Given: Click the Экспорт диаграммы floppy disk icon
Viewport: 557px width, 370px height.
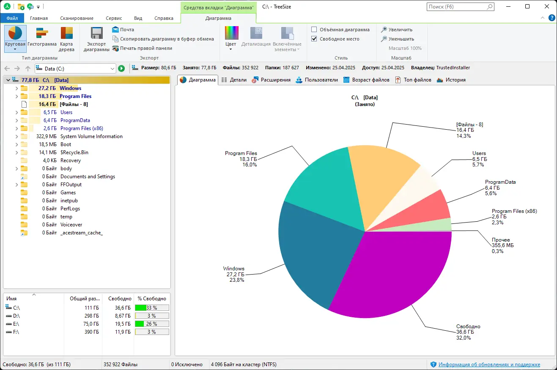Looking at the screenshot, I should 97,33.
